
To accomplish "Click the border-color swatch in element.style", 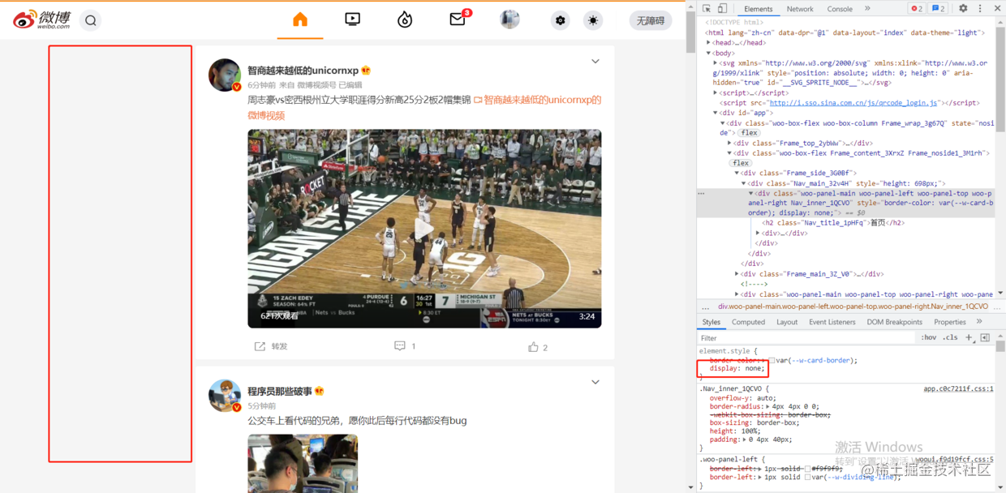I will pyautogui.click(x=773, y=360).
